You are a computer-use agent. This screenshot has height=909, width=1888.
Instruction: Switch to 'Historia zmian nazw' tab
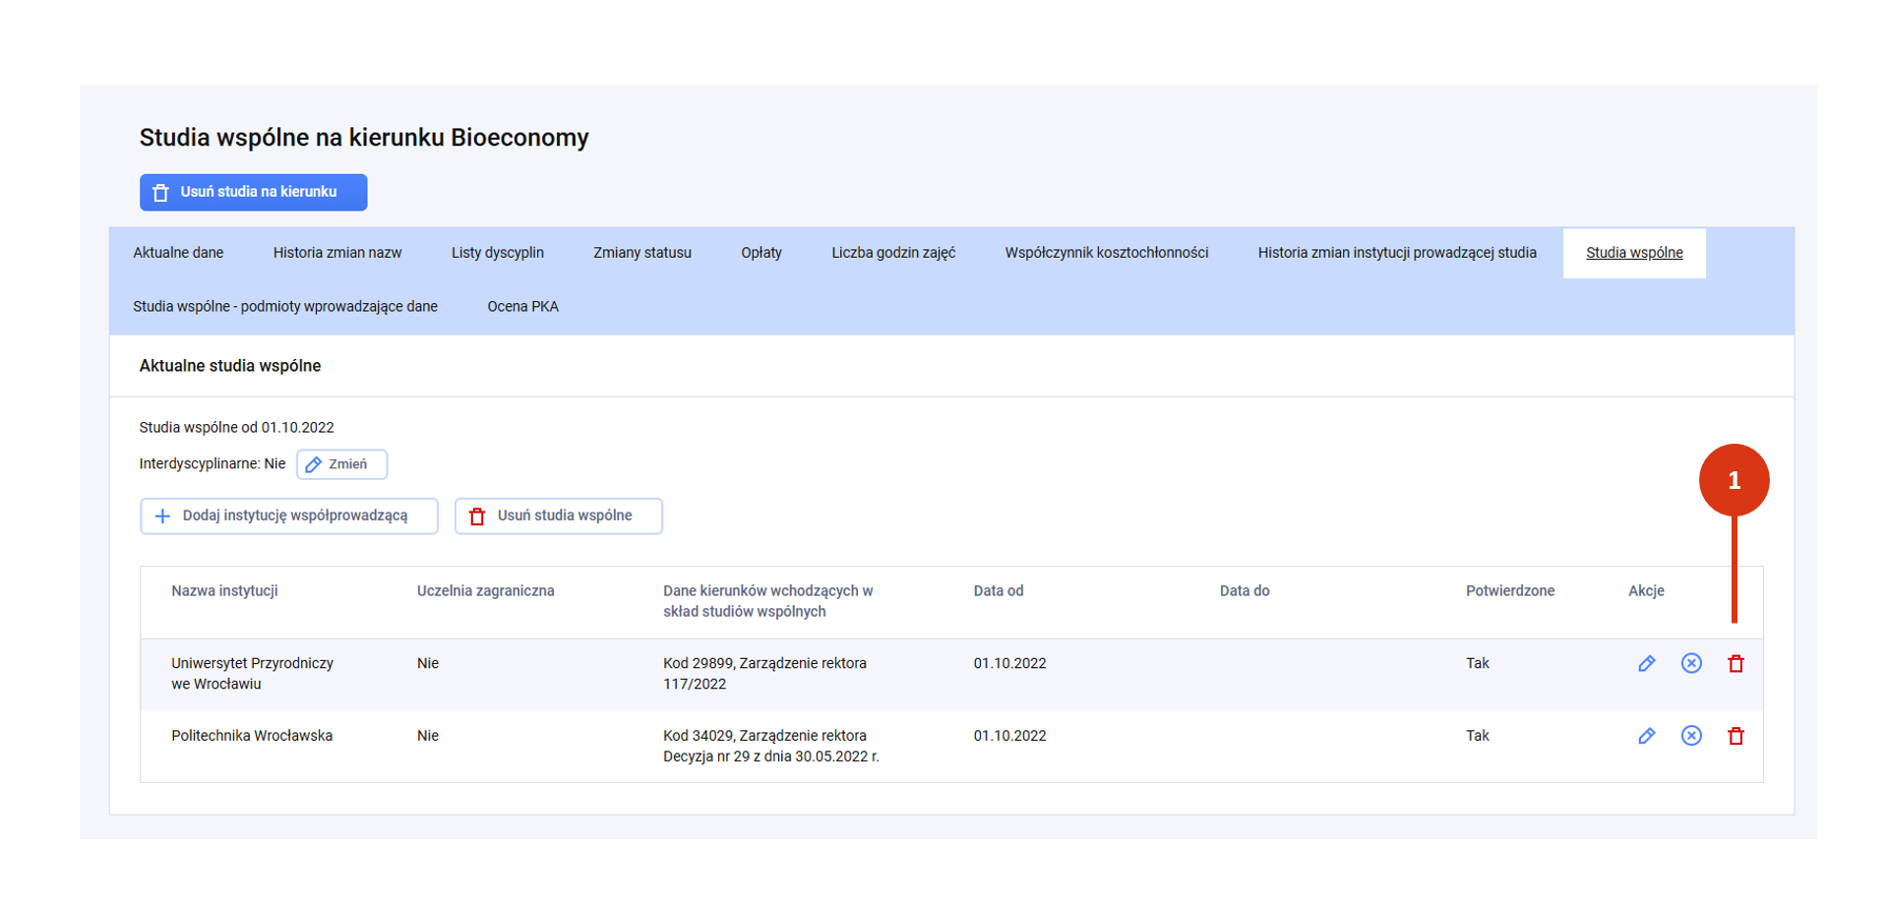[x=337, y=253]
